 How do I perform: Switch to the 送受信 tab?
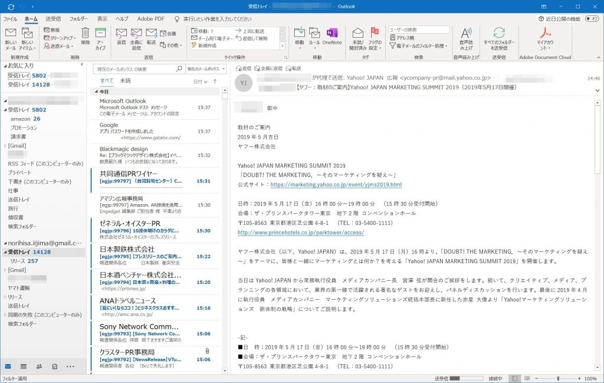coord(53,18)
